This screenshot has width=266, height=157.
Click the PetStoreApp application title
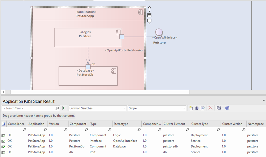[x=85, y=16]
